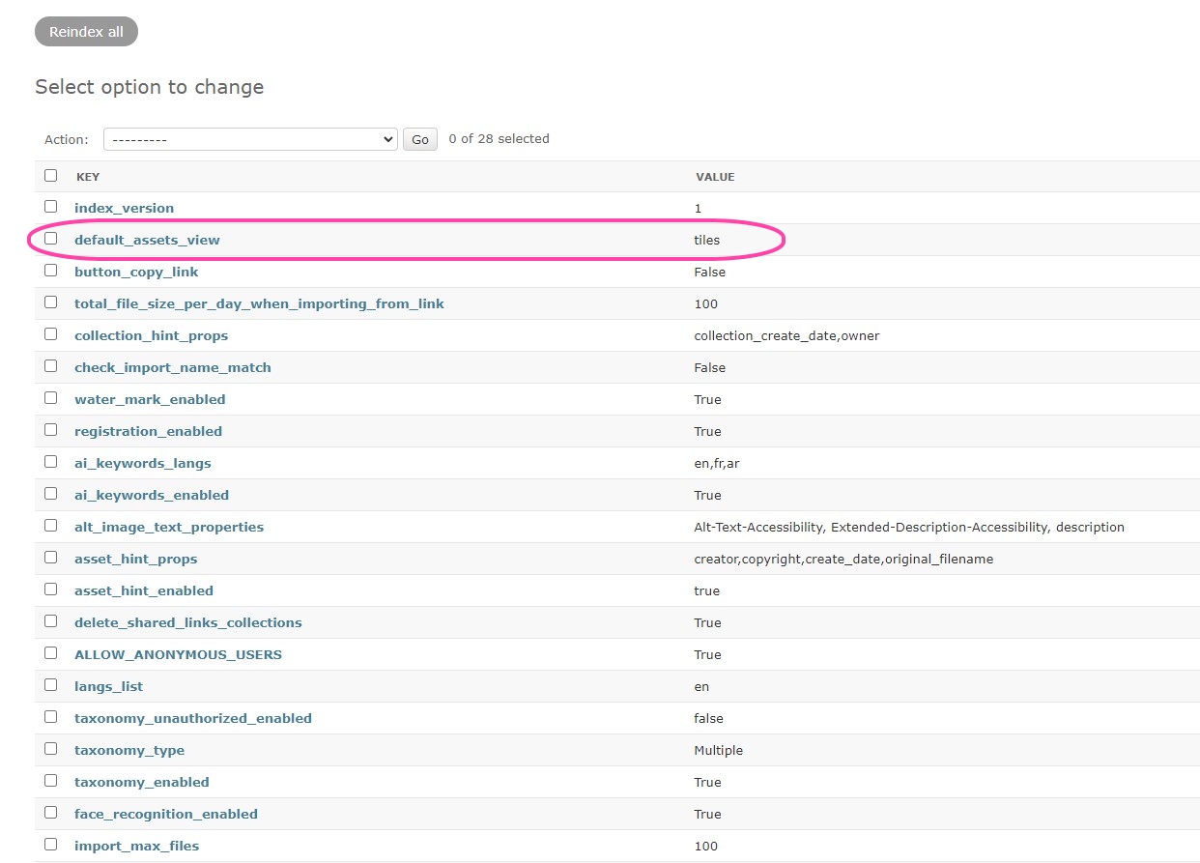
Task: Open the check_import_name_match option
Action: [x=173, y=367]
